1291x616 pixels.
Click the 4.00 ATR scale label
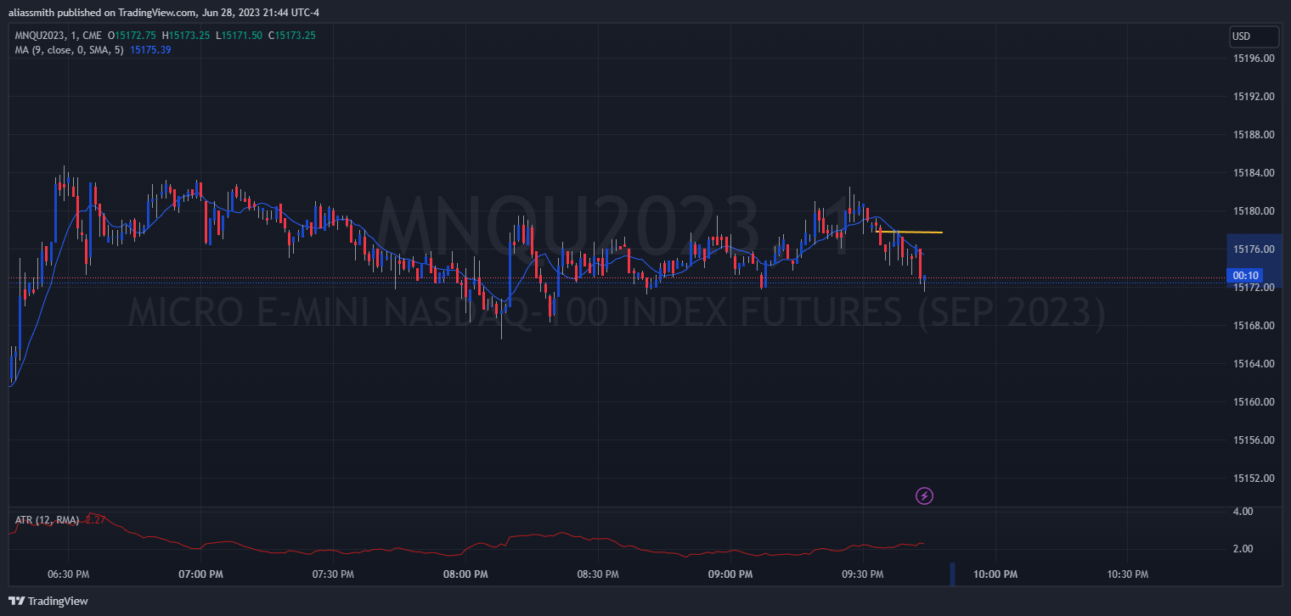[1243, 512]
